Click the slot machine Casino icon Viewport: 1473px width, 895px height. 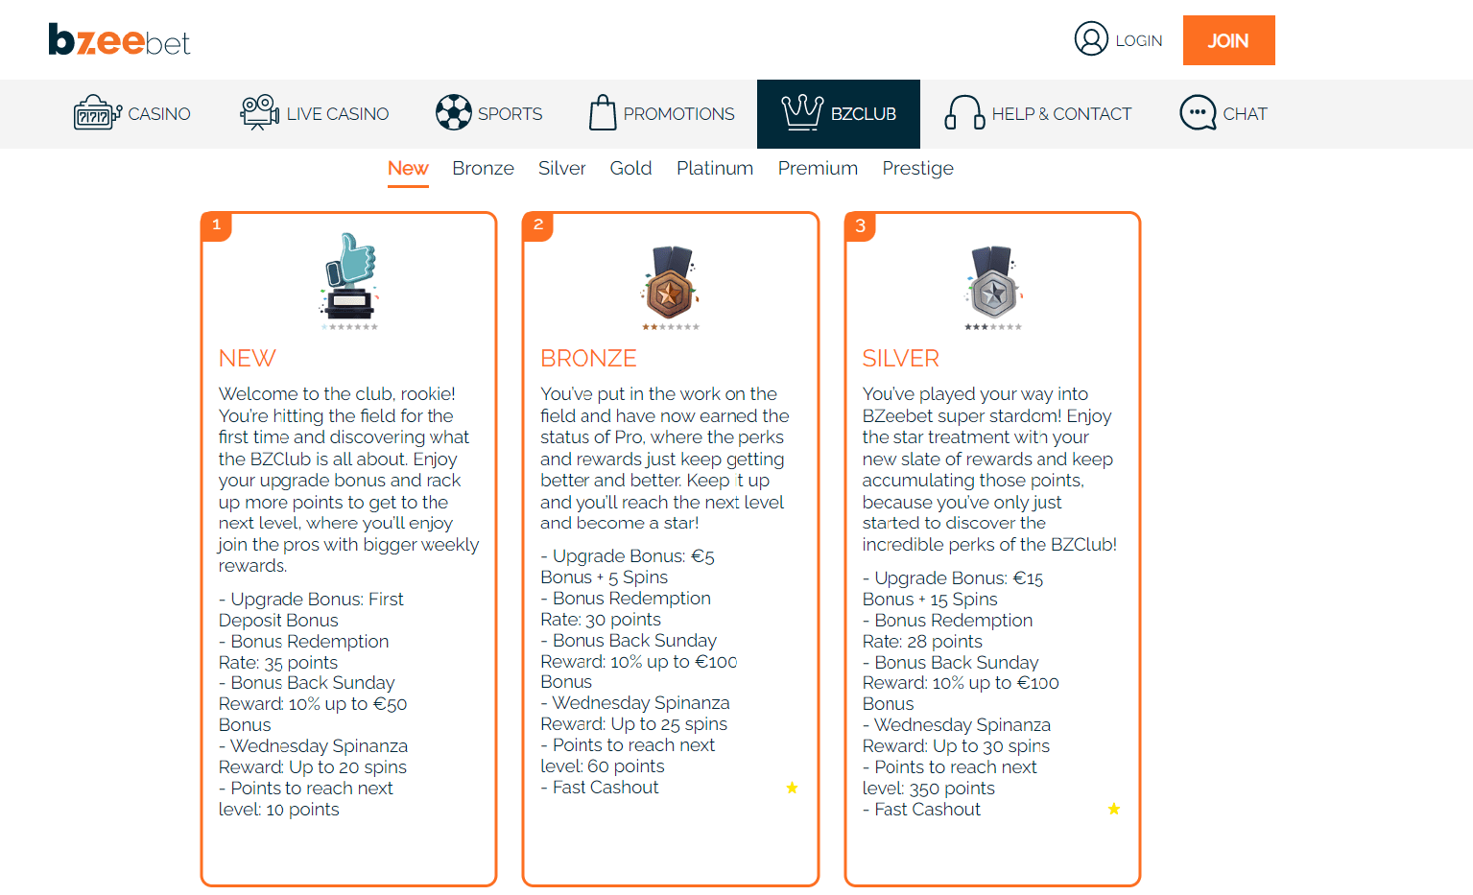click(98, 113)
